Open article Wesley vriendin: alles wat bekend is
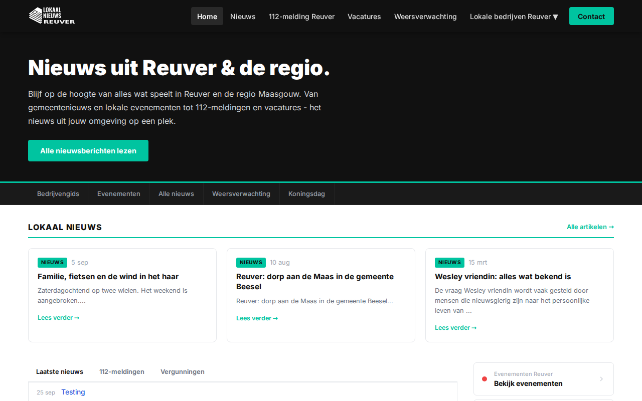 click(503, 276)
